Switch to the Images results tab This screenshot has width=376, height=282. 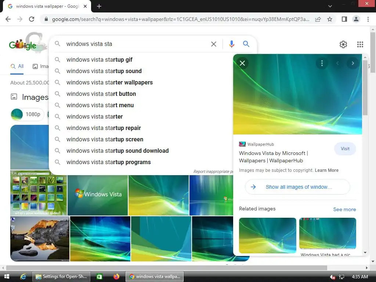(40, 66)
